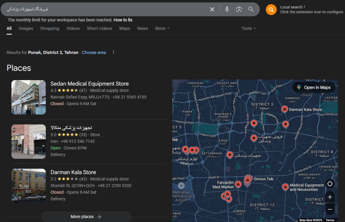This screenshot has width=345, height=222.
Task: Click the How to fix link
Action: click(123, 20)
